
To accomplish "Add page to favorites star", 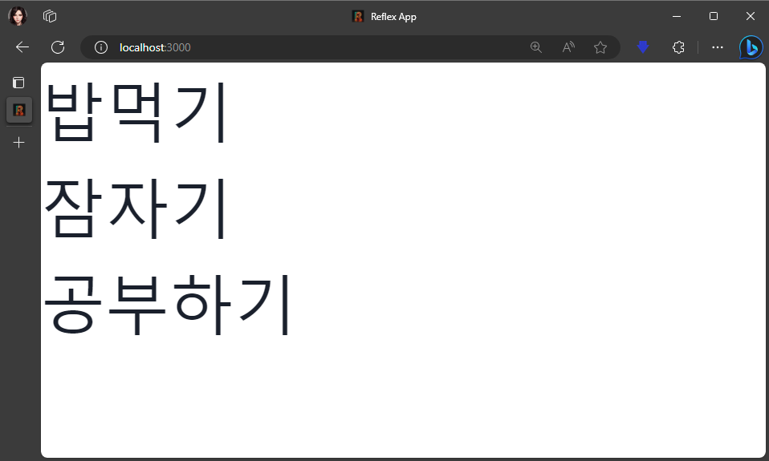I will tap(600, 47).
